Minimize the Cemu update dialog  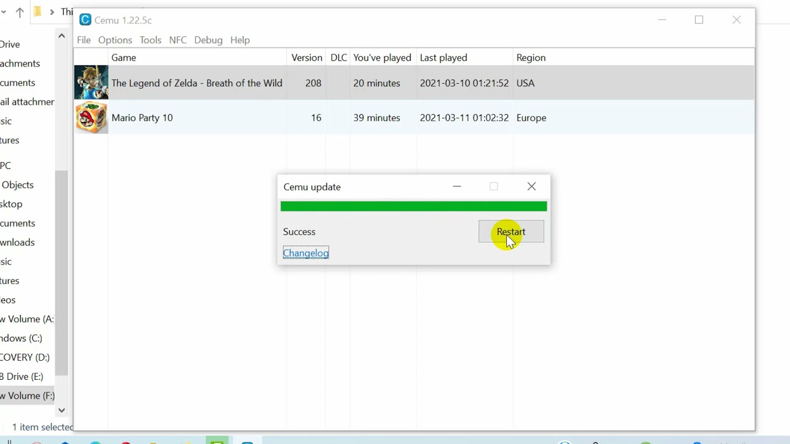pos(457,186)
